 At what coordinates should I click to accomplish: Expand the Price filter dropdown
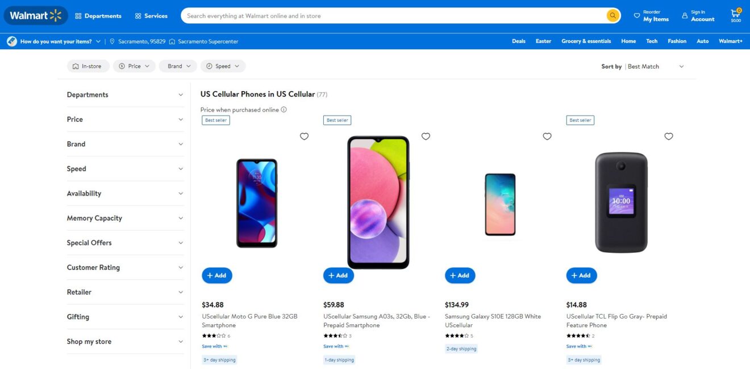(x=134, y=66)
